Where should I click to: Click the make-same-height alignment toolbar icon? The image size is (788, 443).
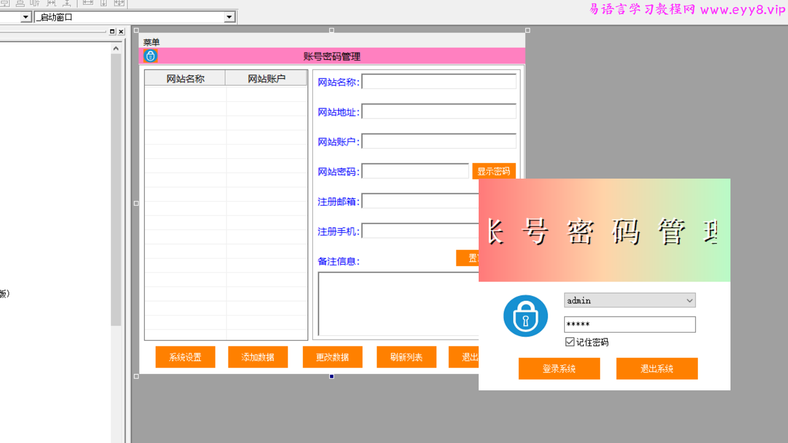click(104, 3)
